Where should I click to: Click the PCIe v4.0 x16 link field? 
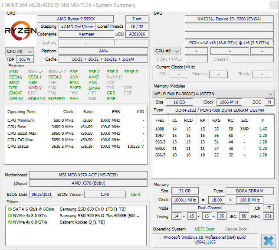click(x=229, y=43)
